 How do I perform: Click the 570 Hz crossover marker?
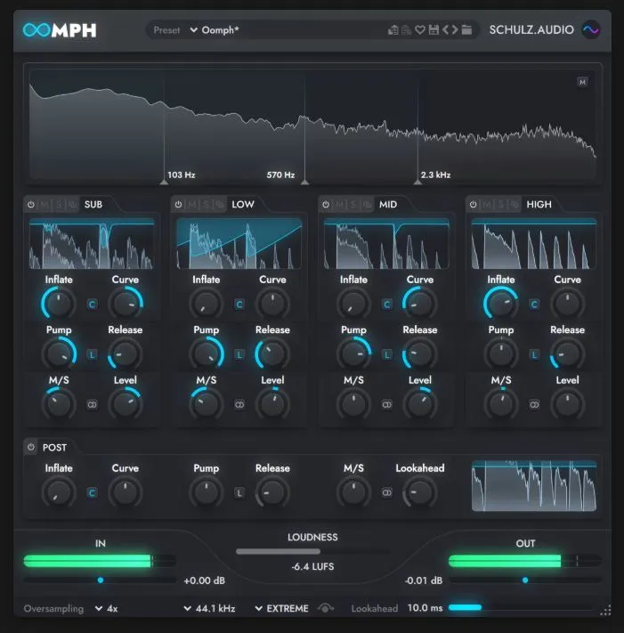click(x=305, y=183)
